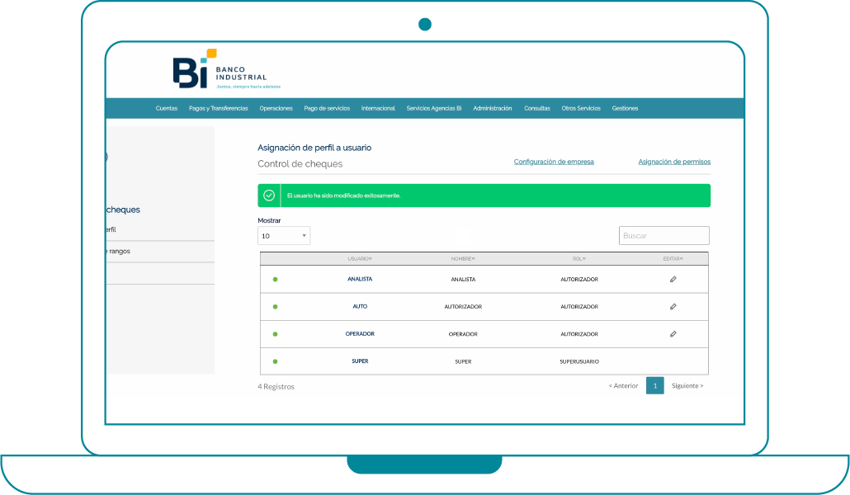Open the Mostrar rows-per-page dropdown

(x=284, y=236)
